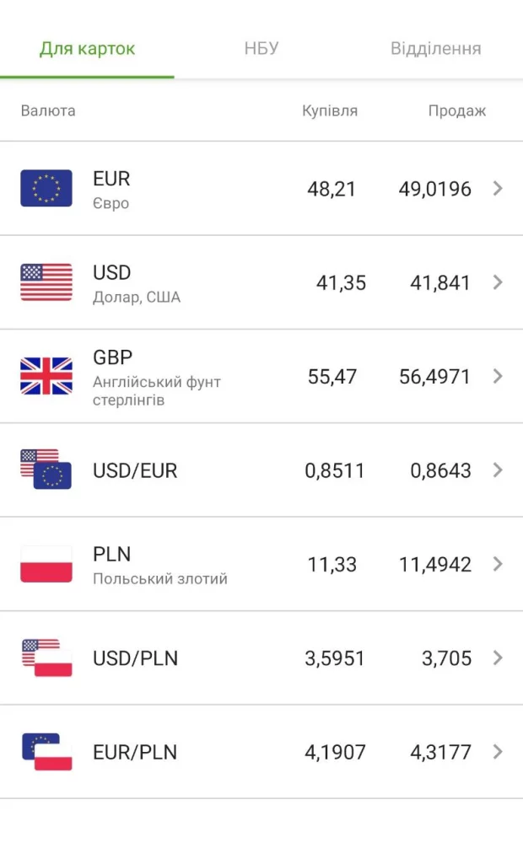Click the USD/EUR combined flags icon

tap(46, 470)
